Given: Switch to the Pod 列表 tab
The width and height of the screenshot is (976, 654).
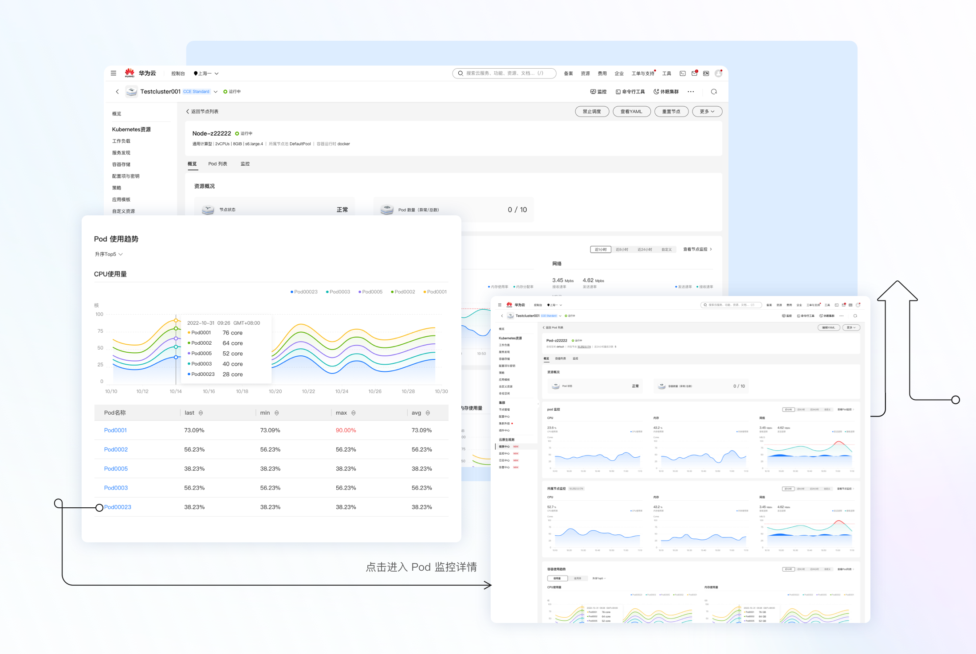Looking at the screenshot, I should 217,164.
